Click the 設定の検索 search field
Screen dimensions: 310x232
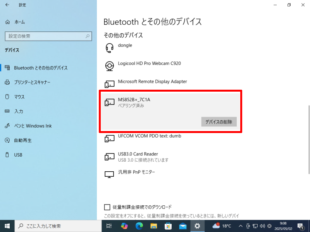(48, 36)
